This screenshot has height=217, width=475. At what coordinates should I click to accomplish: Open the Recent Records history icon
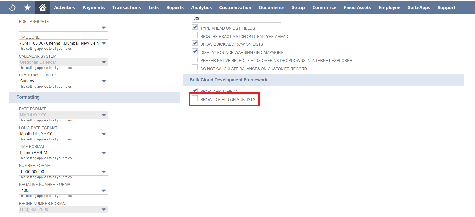coord(12,8)
